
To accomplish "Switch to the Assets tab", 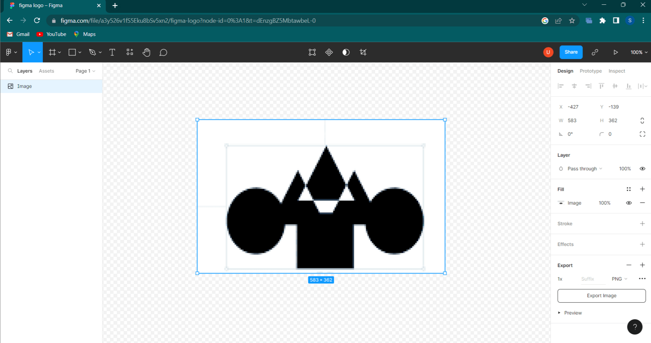I will click(47, 71).
